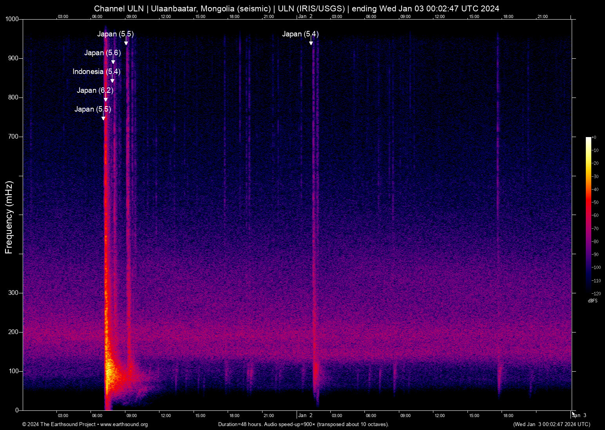Select the Japan (6.2) event label
605x430 pixels.
click(95, 90)
